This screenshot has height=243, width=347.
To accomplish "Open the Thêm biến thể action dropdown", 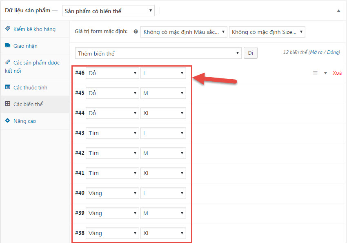I will point(158,53).
